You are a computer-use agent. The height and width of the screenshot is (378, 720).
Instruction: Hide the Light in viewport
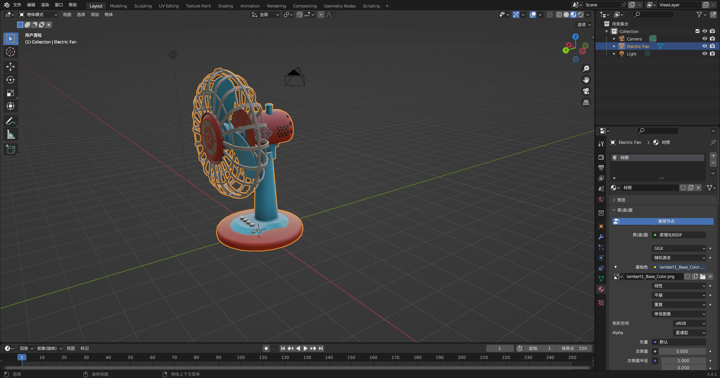pyautogui.click(x=705, y=54)
